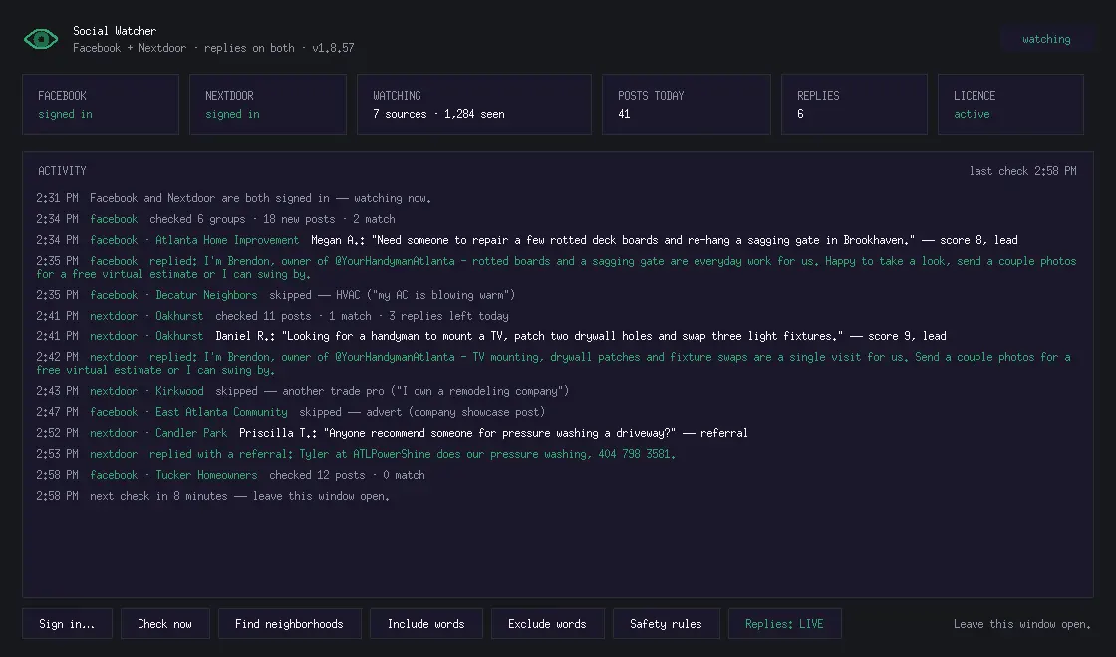This screenshot has width=1116, height=657.
Task: Click the FACEBOOK signed in status card
Action: point(101,105)
